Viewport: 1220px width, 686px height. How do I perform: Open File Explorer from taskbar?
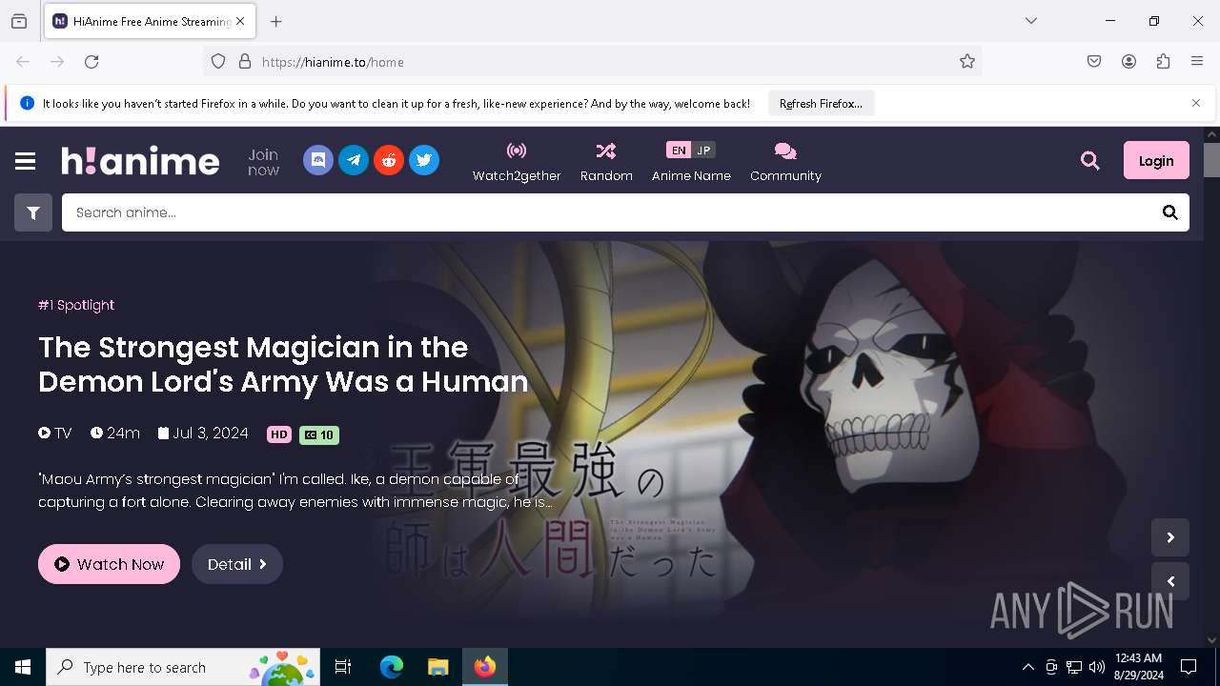pos(437,667)
